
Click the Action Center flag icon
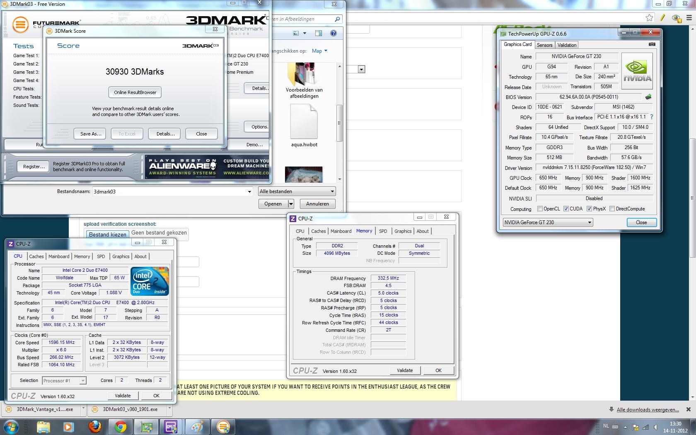tap(635, 427)
